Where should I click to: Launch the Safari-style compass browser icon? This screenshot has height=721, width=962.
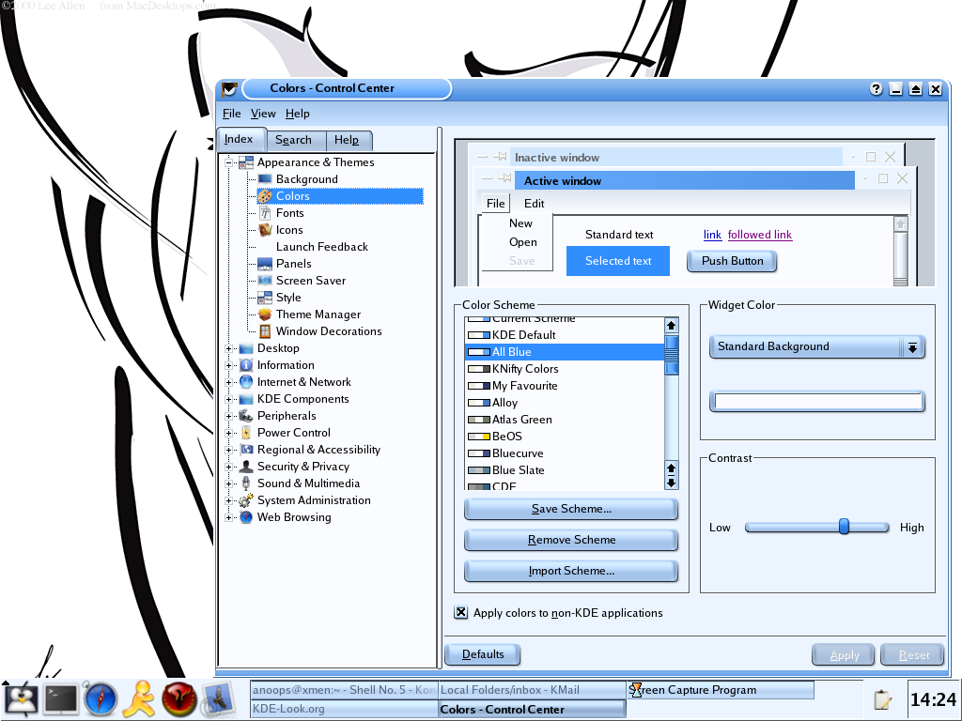[100, 699]
